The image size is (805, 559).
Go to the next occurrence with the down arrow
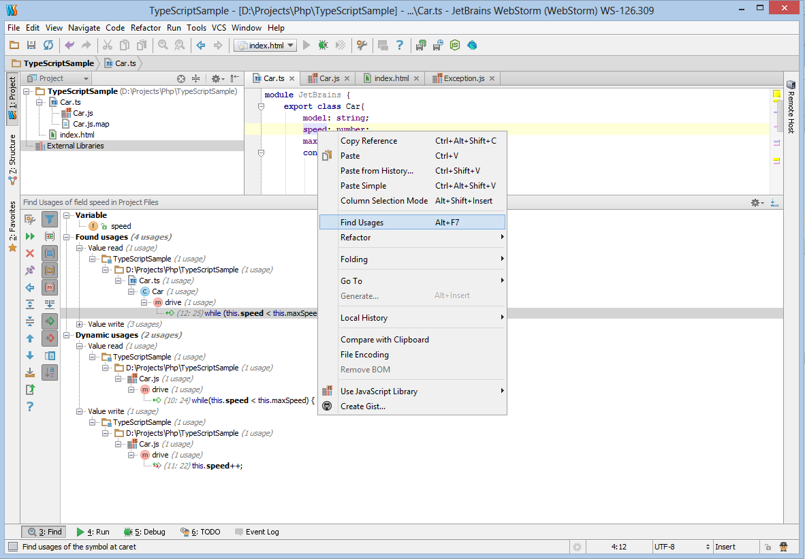point(30,355)
